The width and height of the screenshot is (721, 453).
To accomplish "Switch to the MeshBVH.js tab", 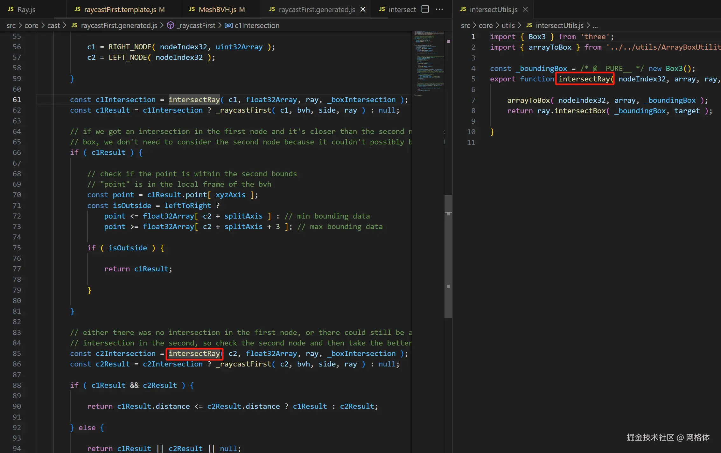I will (217, 10).
